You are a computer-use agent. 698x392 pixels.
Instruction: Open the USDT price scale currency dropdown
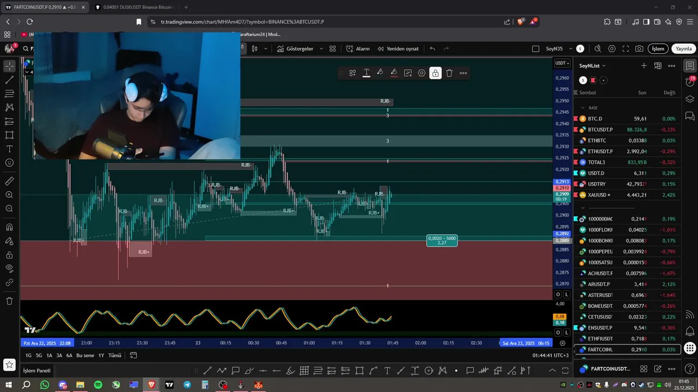pyautogui.click(x=562, y=63)
